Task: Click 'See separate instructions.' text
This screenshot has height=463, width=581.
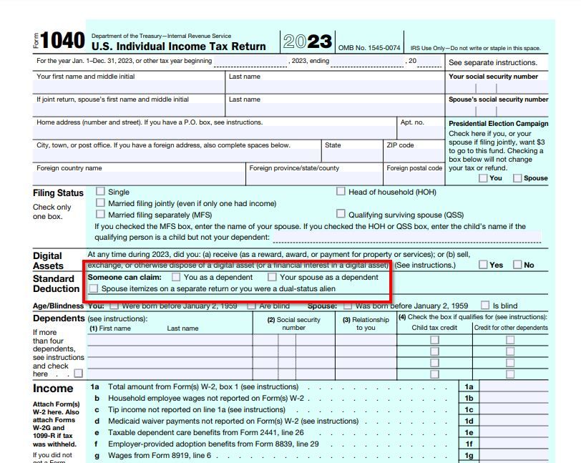Action: (493, 62)
